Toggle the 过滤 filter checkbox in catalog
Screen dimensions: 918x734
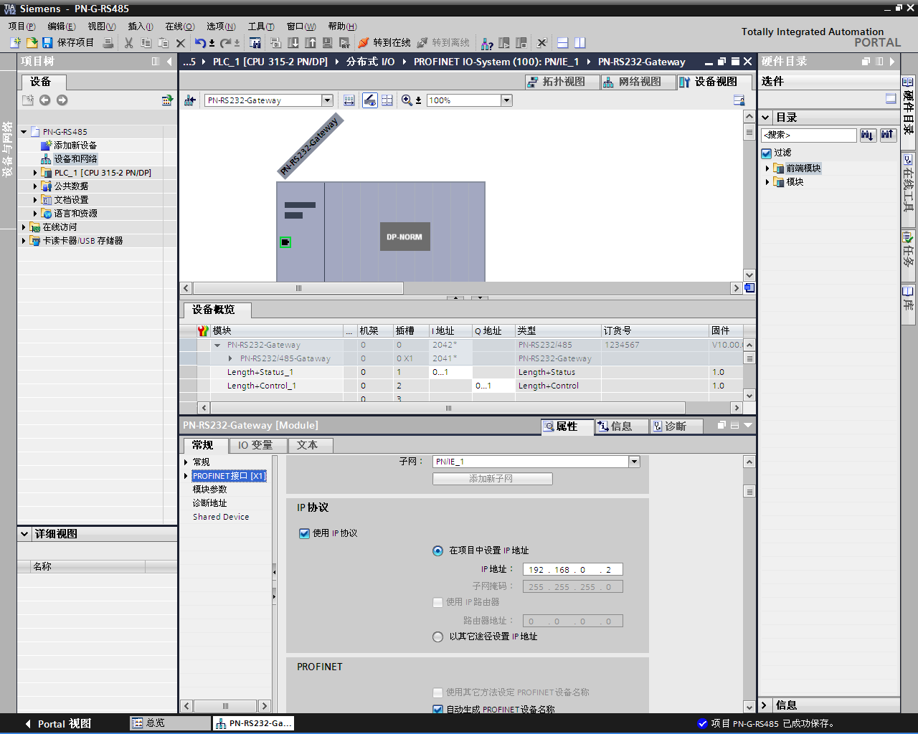click(x=767, y=153)
